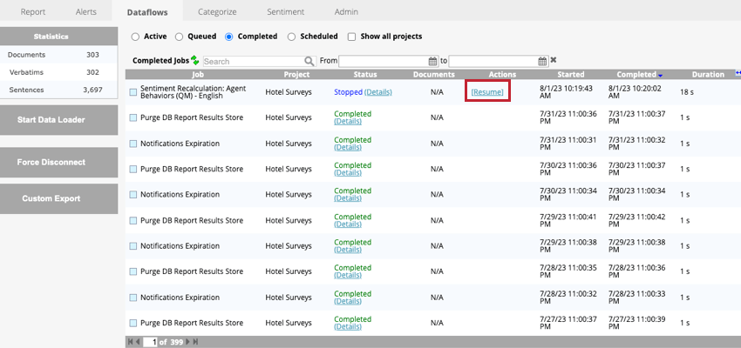Select the Active radio button
The width and height of the screenshot is (741, 348).
pyautogui.click(x=135, y=37)
